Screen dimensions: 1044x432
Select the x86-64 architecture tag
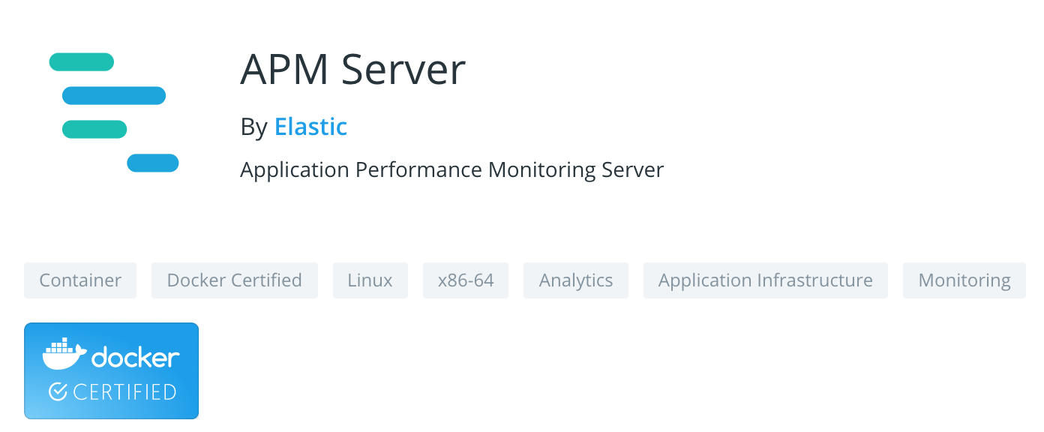pyautogui.click(x=465, y=280)
